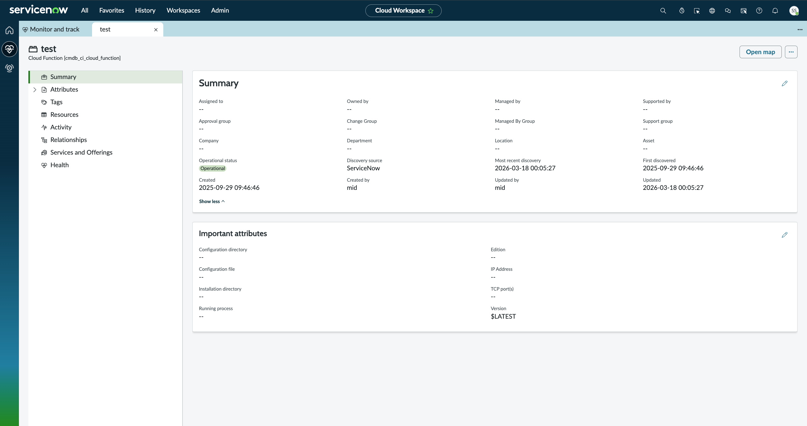Open the global search icon

pos(663,11)
